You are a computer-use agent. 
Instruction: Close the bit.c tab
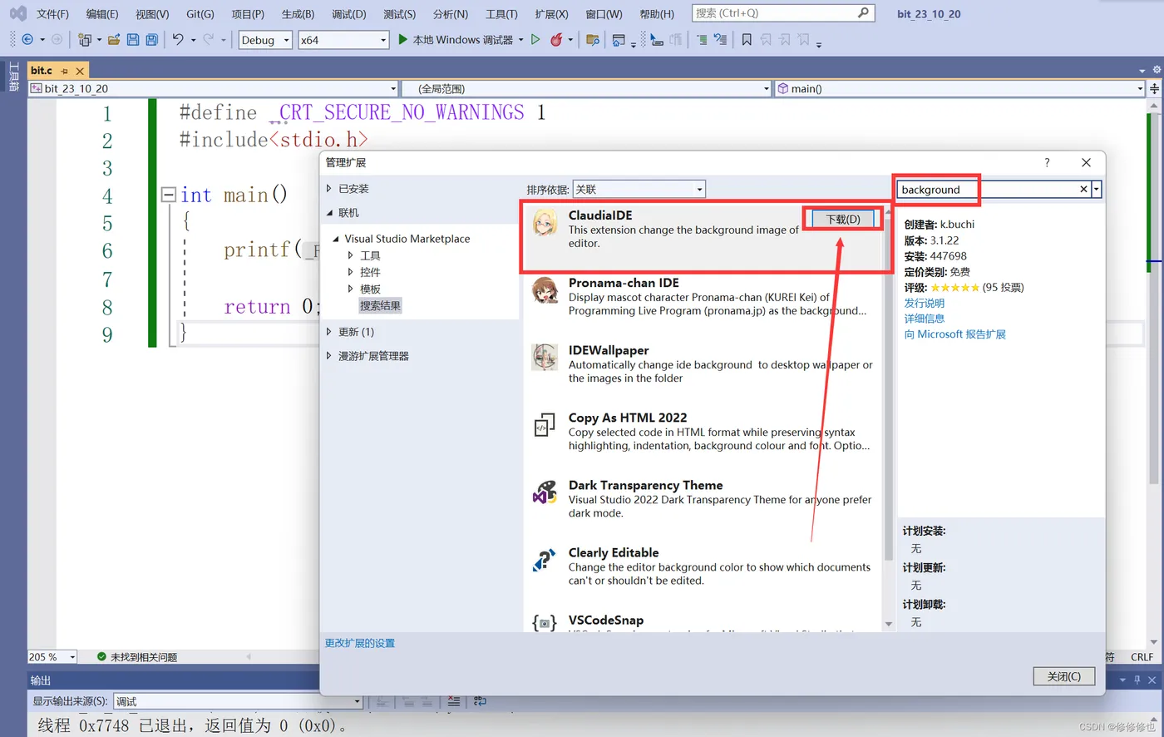click(80, 71)
